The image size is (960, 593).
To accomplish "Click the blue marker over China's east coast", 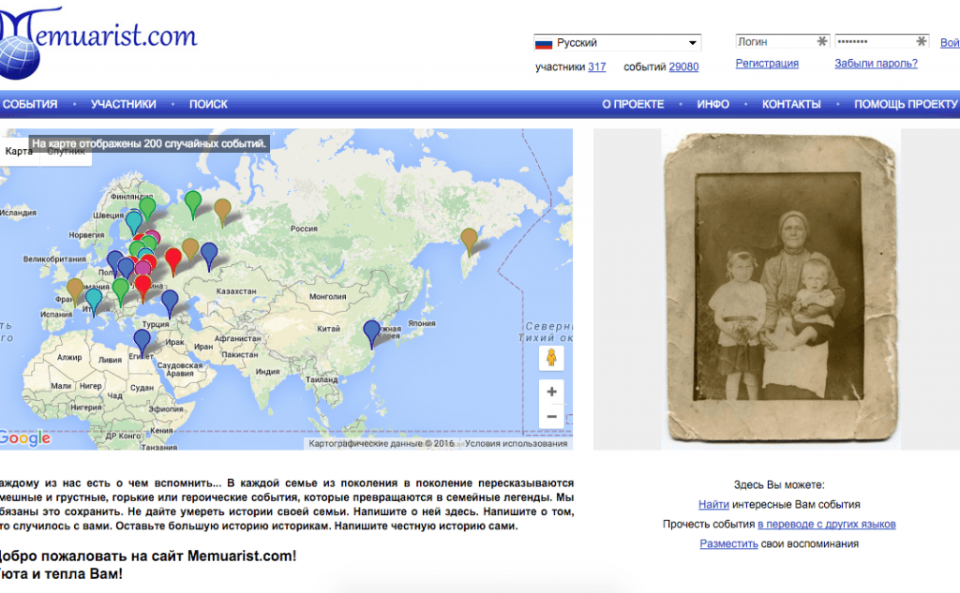I will click(372, 332).
